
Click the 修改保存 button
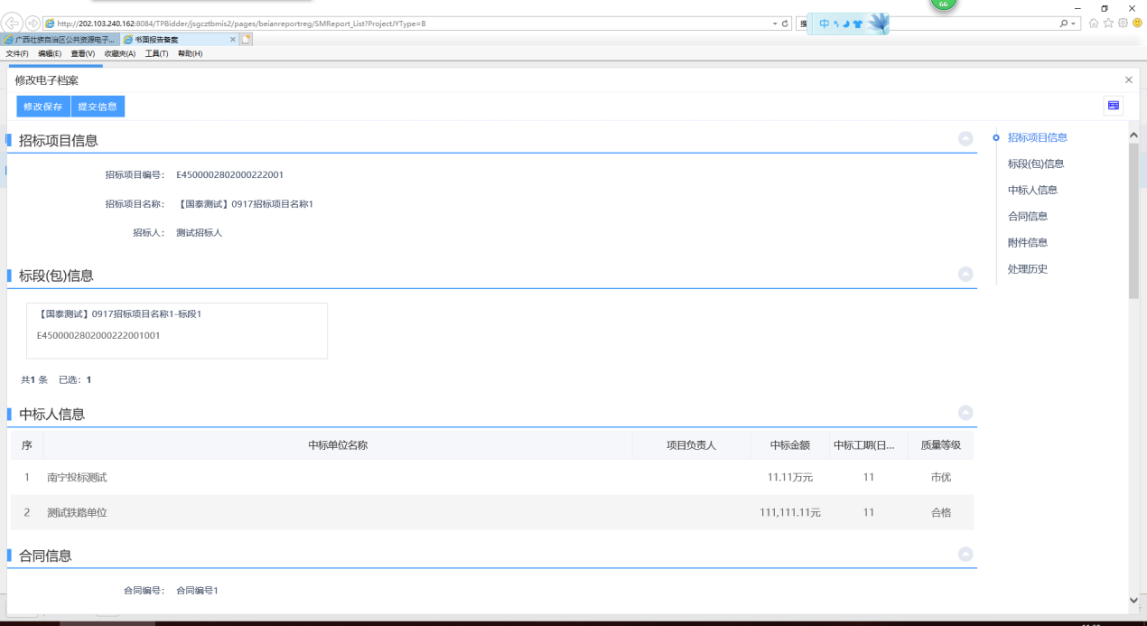[x=43, y=107]
